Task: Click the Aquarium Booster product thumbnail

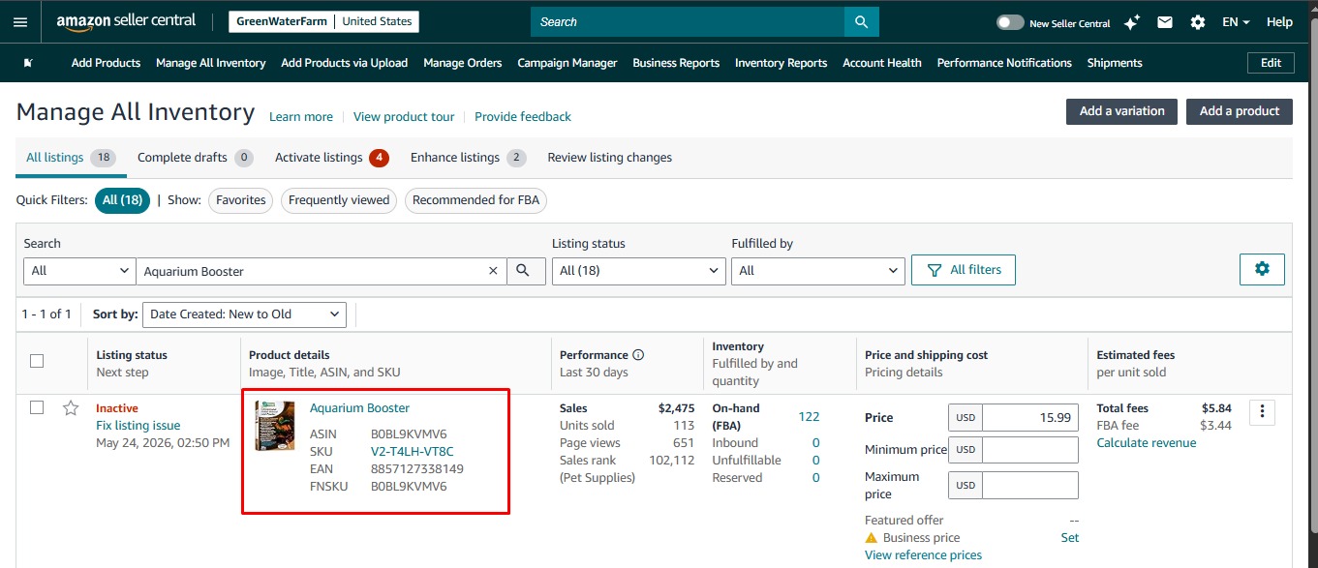Action: (275, 426)
